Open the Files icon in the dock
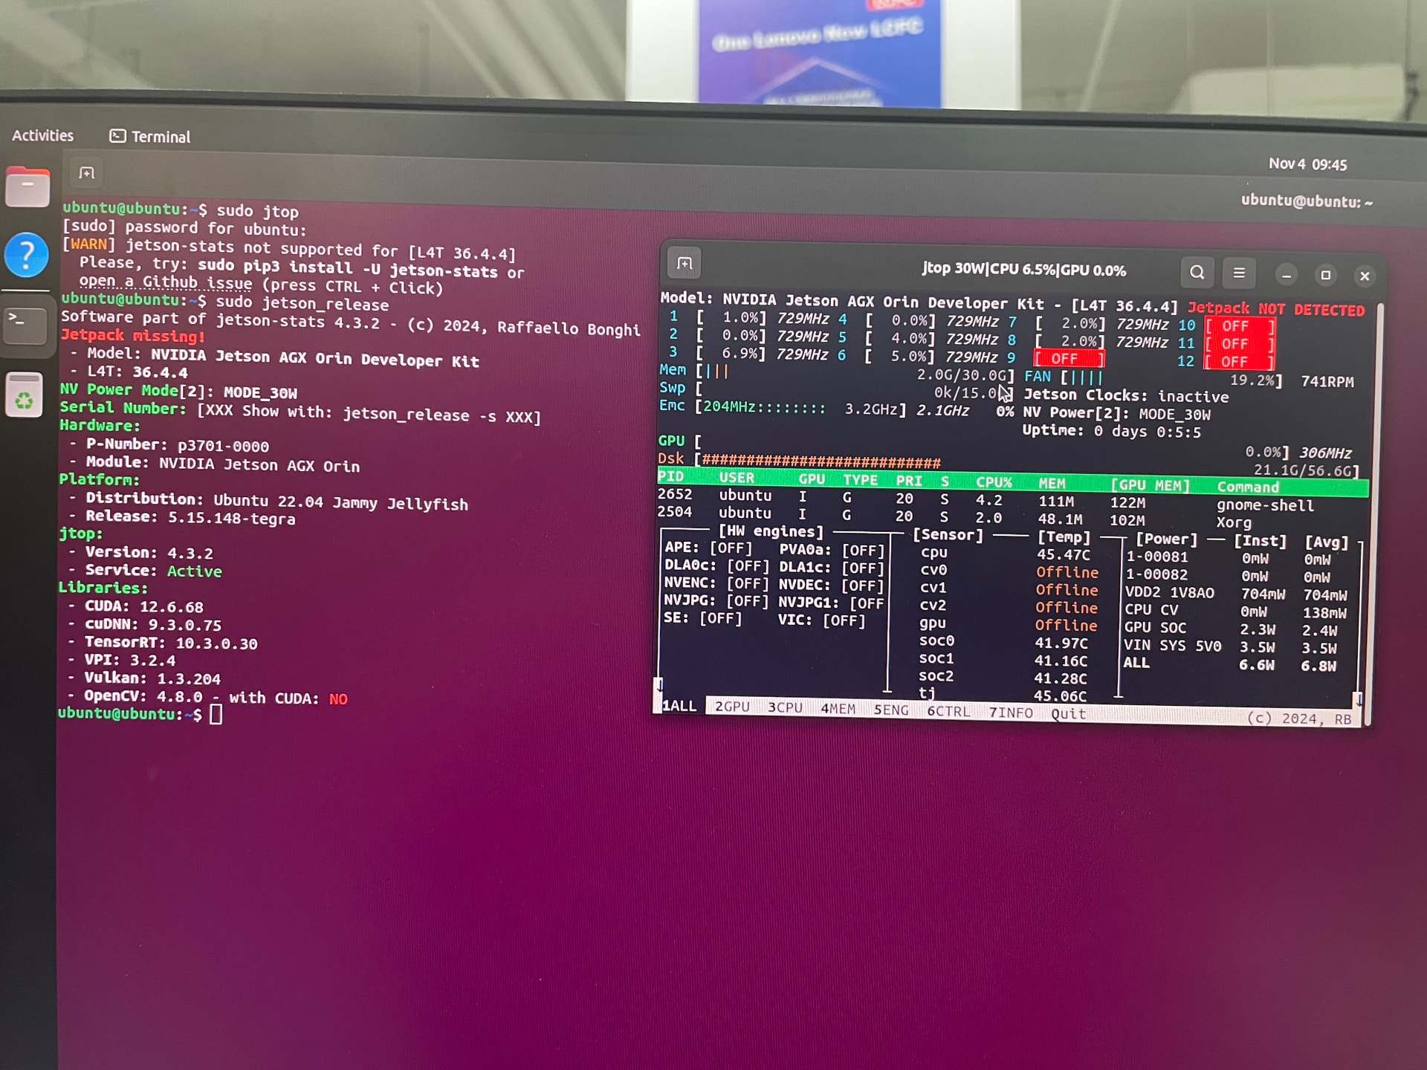 (27, 187)
